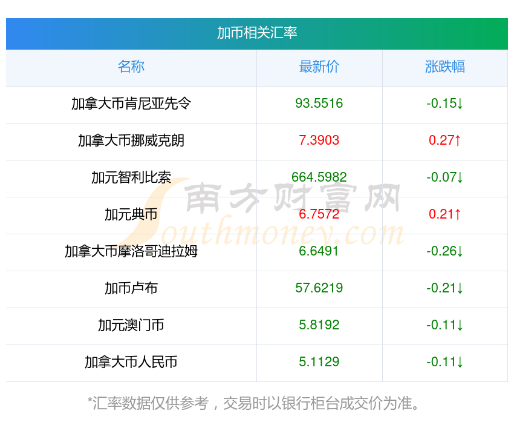Click the price 57.6219
The width and height of the screenshot is (514, 422).
point(319,288)
